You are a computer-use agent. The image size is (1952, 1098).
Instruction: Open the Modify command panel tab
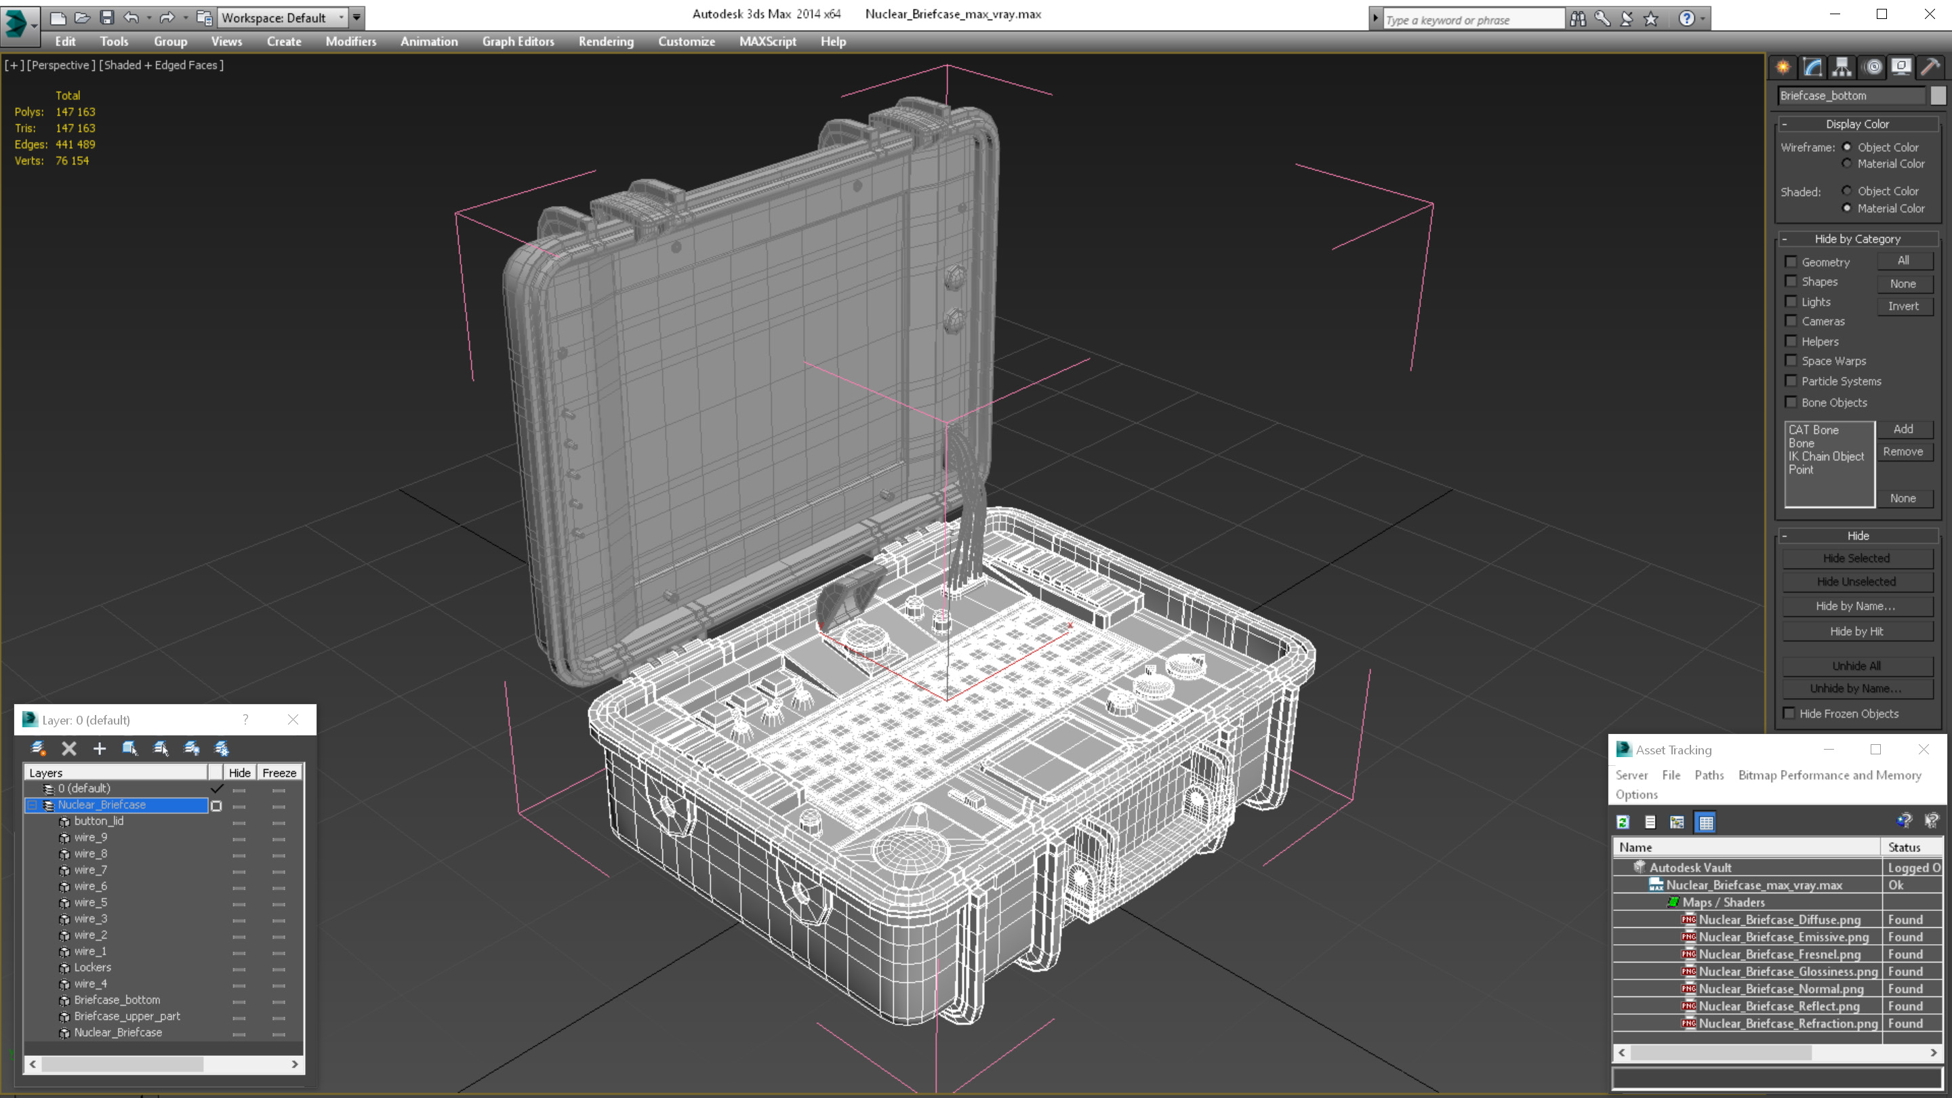pyautogui.click(x=1812, y=68)
